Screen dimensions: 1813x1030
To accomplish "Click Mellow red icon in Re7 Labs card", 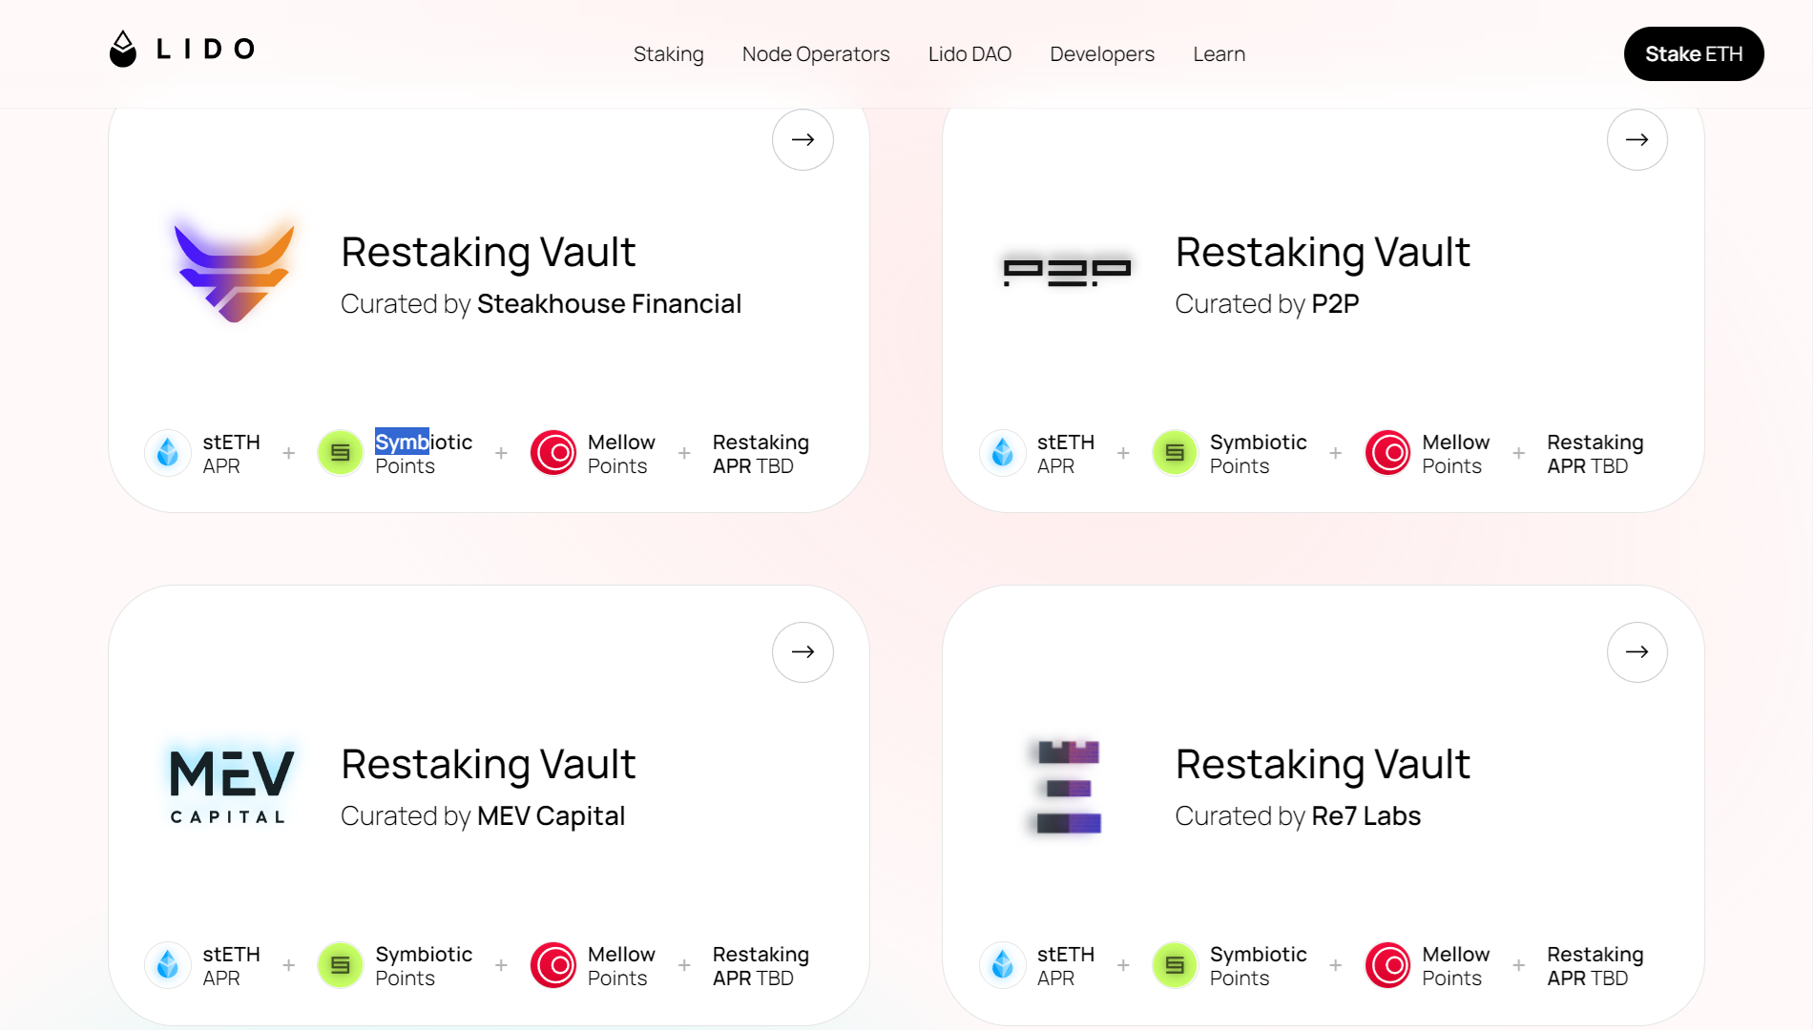I will click(x=1388, y=965).
